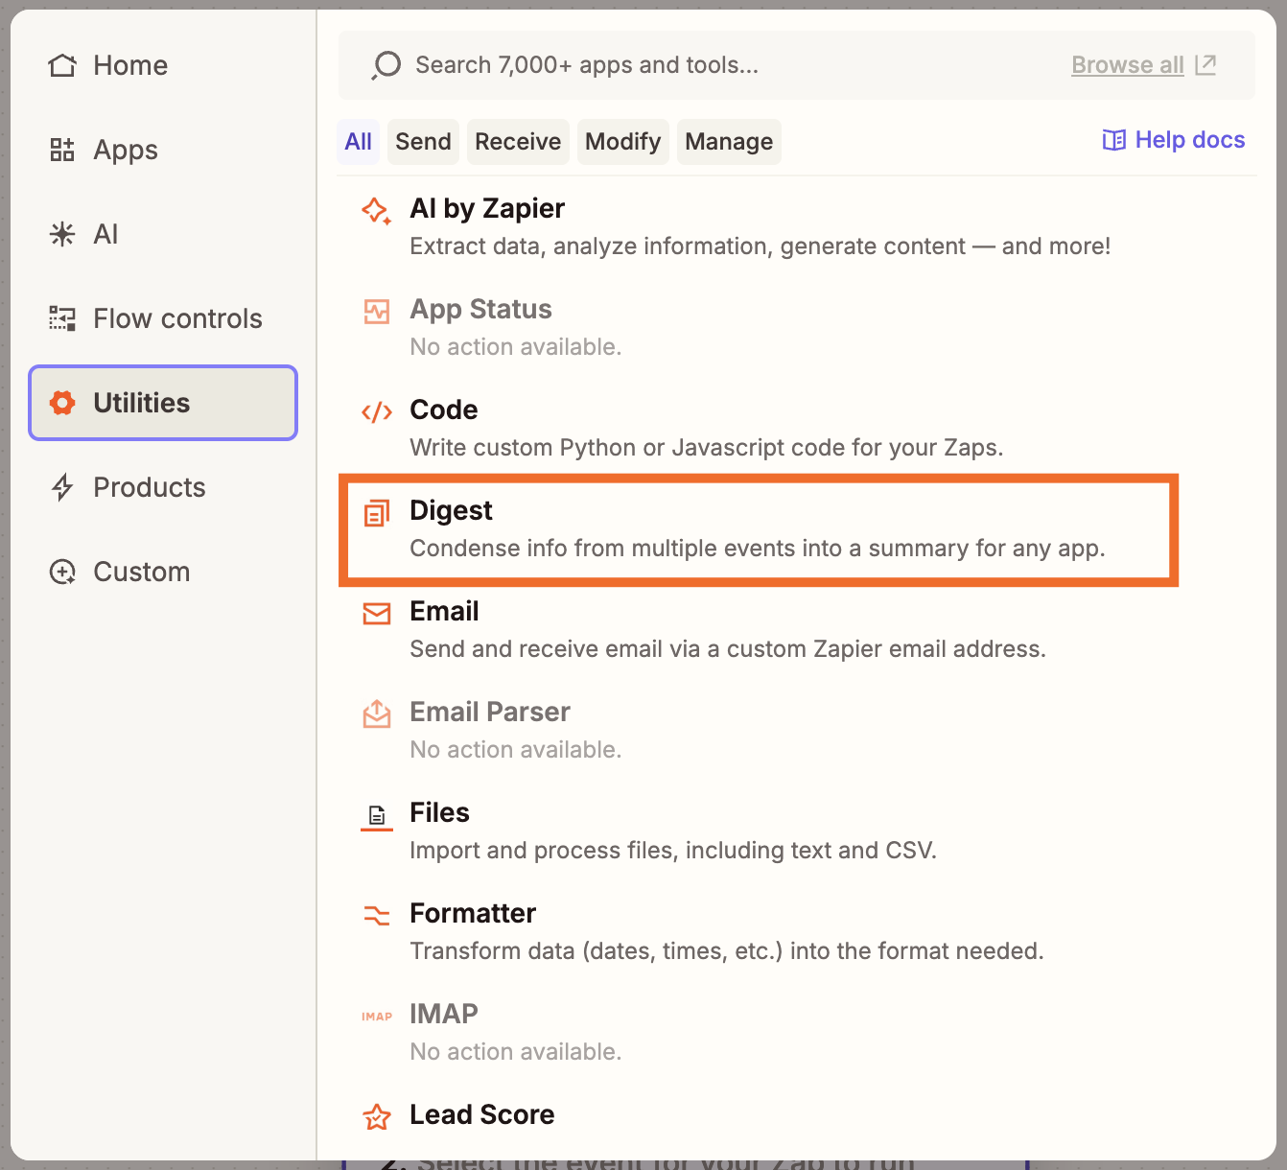Click the App Status title

point(480,309)
